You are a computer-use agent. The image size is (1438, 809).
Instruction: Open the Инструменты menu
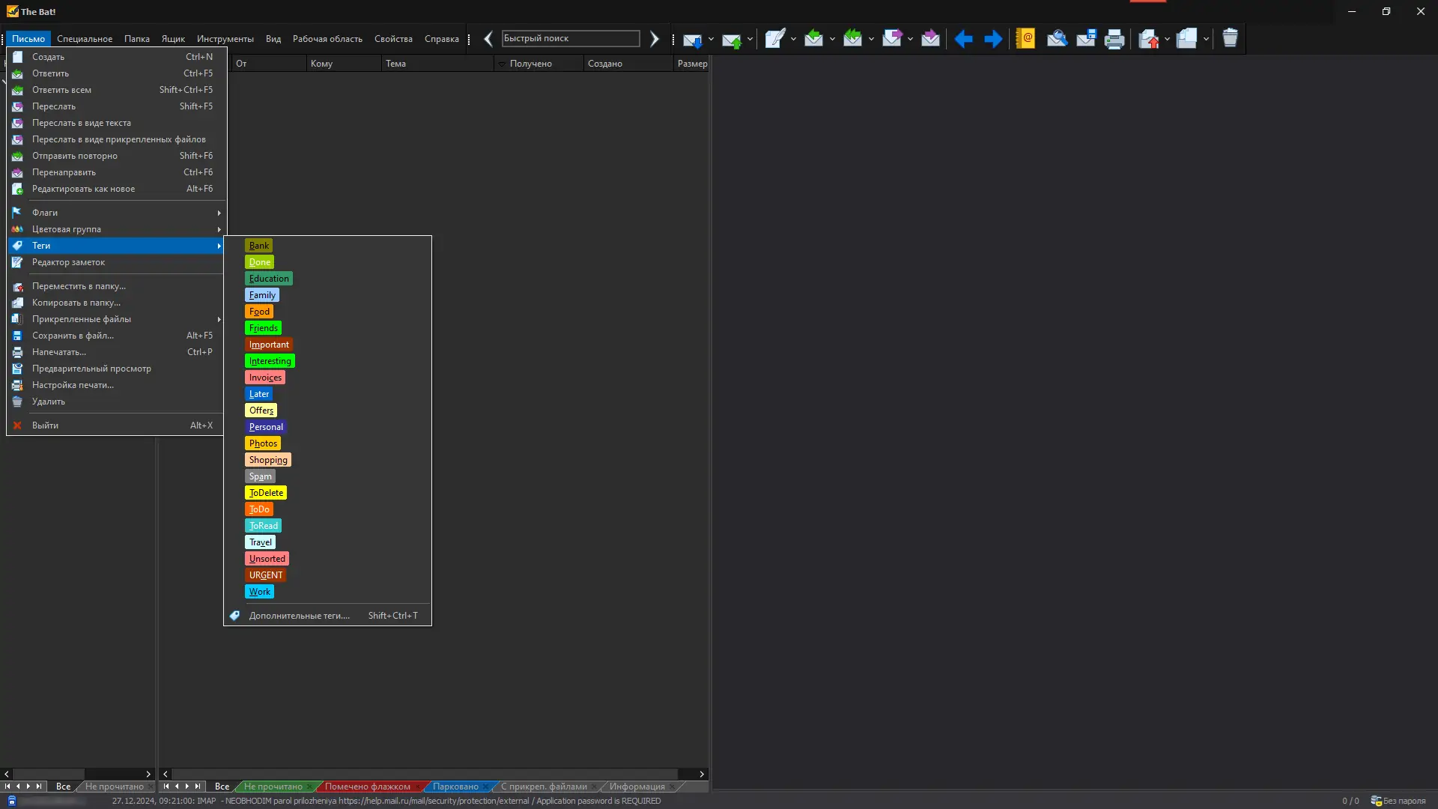point(225,39)
